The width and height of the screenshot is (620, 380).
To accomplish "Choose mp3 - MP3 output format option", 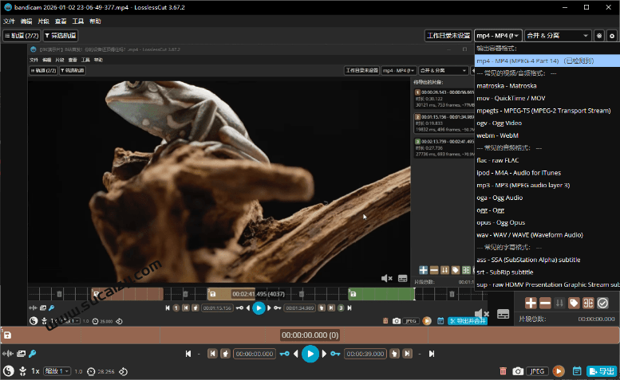I will coord(523,185).
